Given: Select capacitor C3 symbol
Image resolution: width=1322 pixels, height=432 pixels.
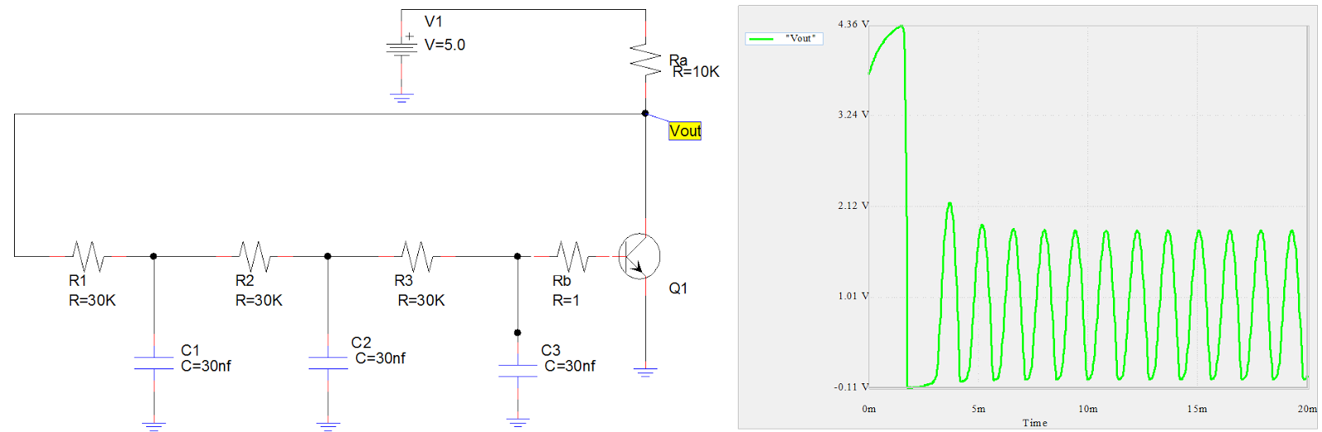Looking at the screenshot, I should tap(518, 371).
